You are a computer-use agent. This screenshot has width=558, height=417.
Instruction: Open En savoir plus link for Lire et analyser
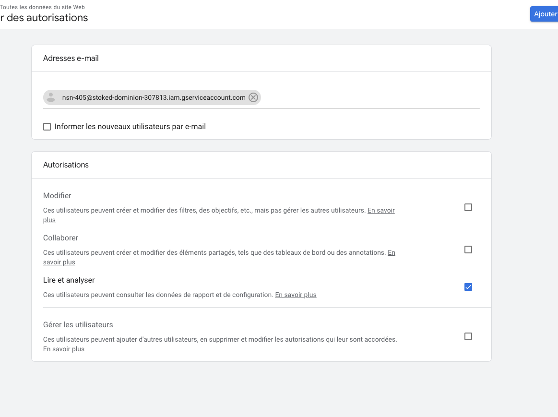(296, 295)
